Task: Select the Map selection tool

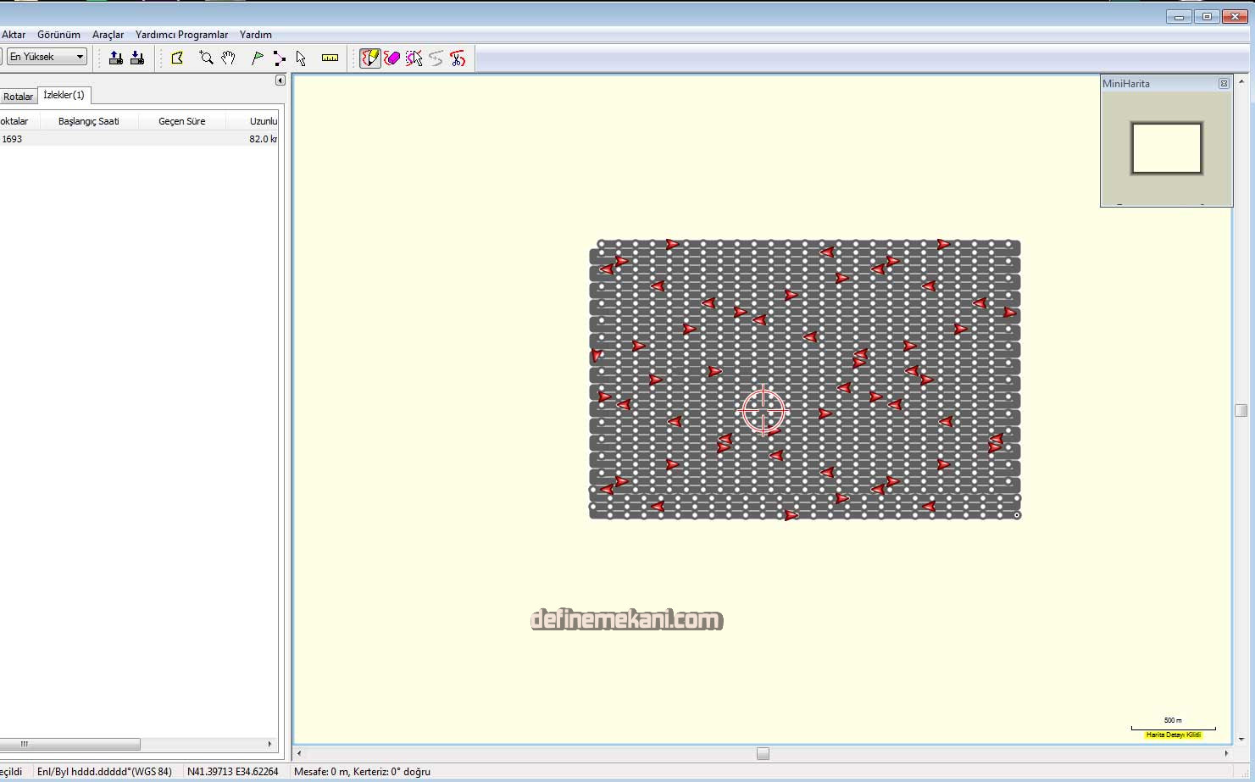Action: click(x=177, y=58)
